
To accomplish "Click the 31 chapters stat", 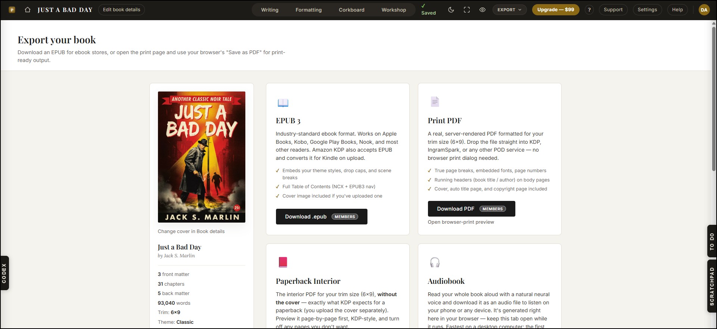I will (x=171, y=284).
